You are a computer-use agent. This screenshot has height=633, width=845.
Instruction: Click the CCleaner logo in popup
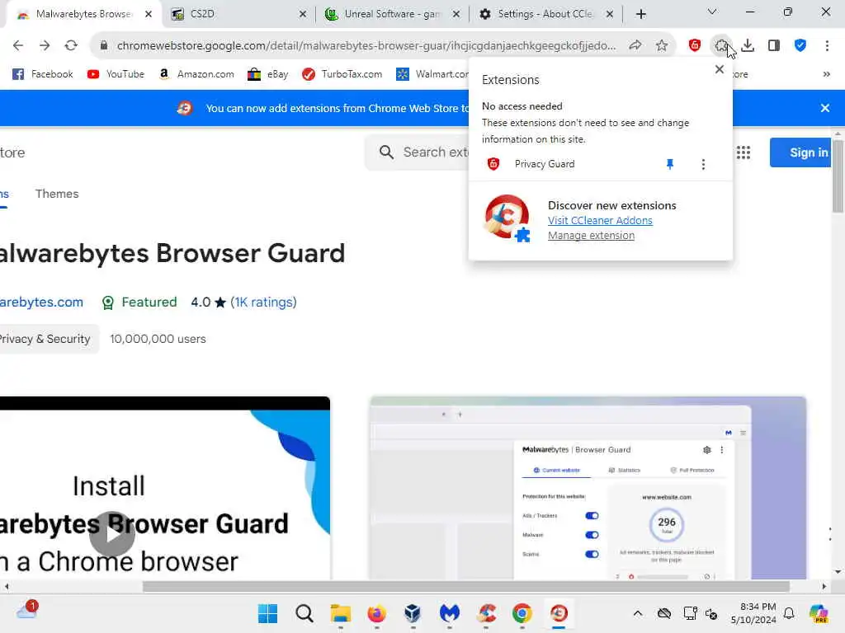tap(507, 218)
